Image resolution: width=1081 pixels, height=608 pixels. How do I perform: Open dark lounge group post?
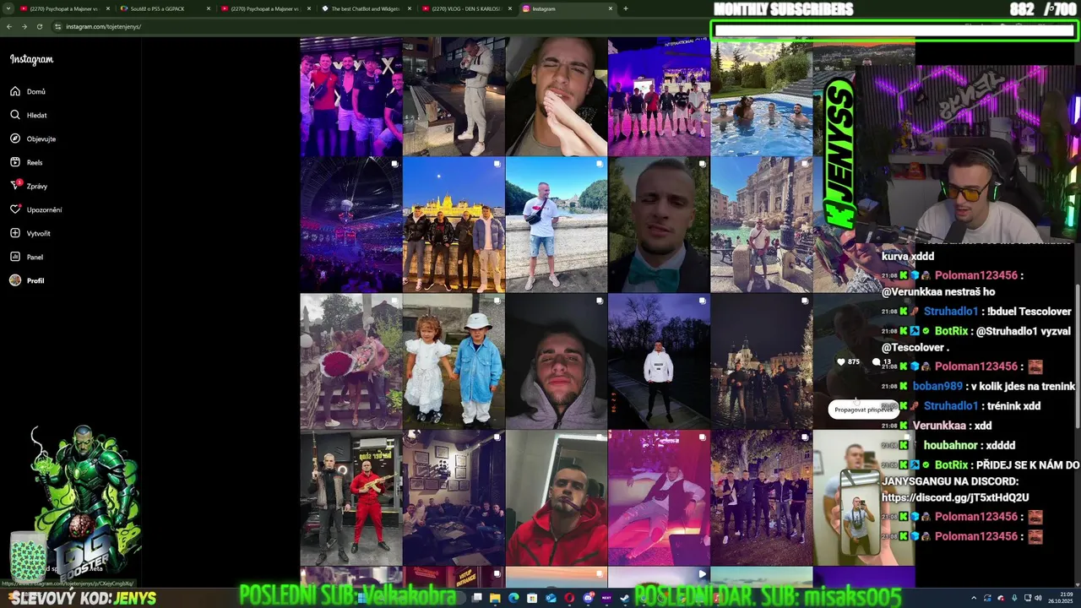coord(454,498)
